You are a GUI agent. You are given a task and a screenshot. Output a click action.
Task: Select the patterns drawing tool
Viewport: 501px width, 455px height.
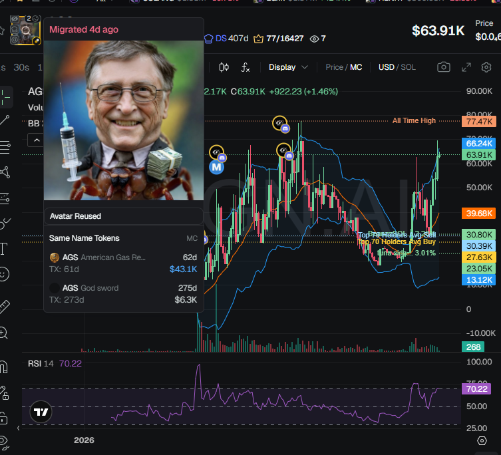click(5, 172)
